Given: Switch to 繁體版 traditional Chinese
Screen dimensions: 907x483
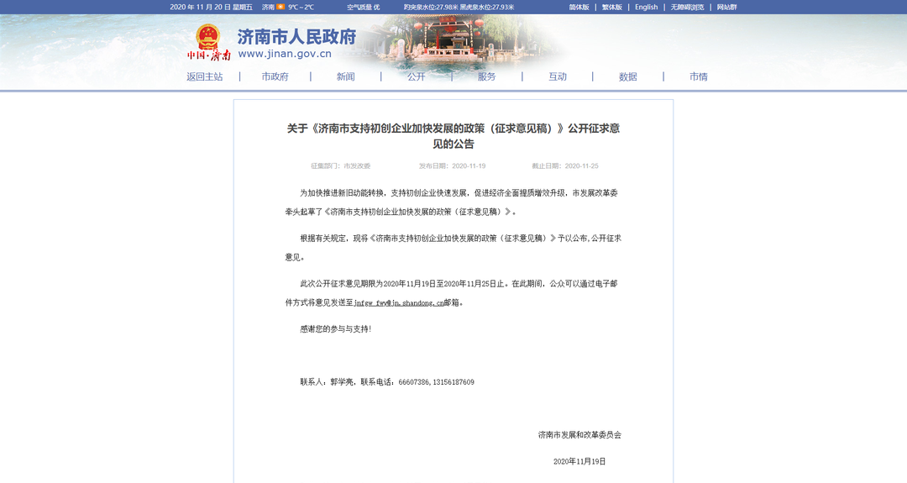Looking at the screenshot, I should click(x=612, y=7).
